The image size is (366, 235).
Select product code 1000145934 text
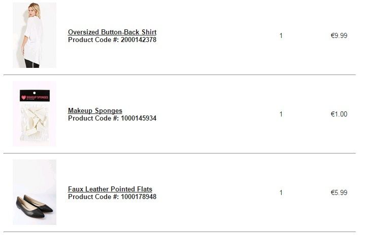138,118
